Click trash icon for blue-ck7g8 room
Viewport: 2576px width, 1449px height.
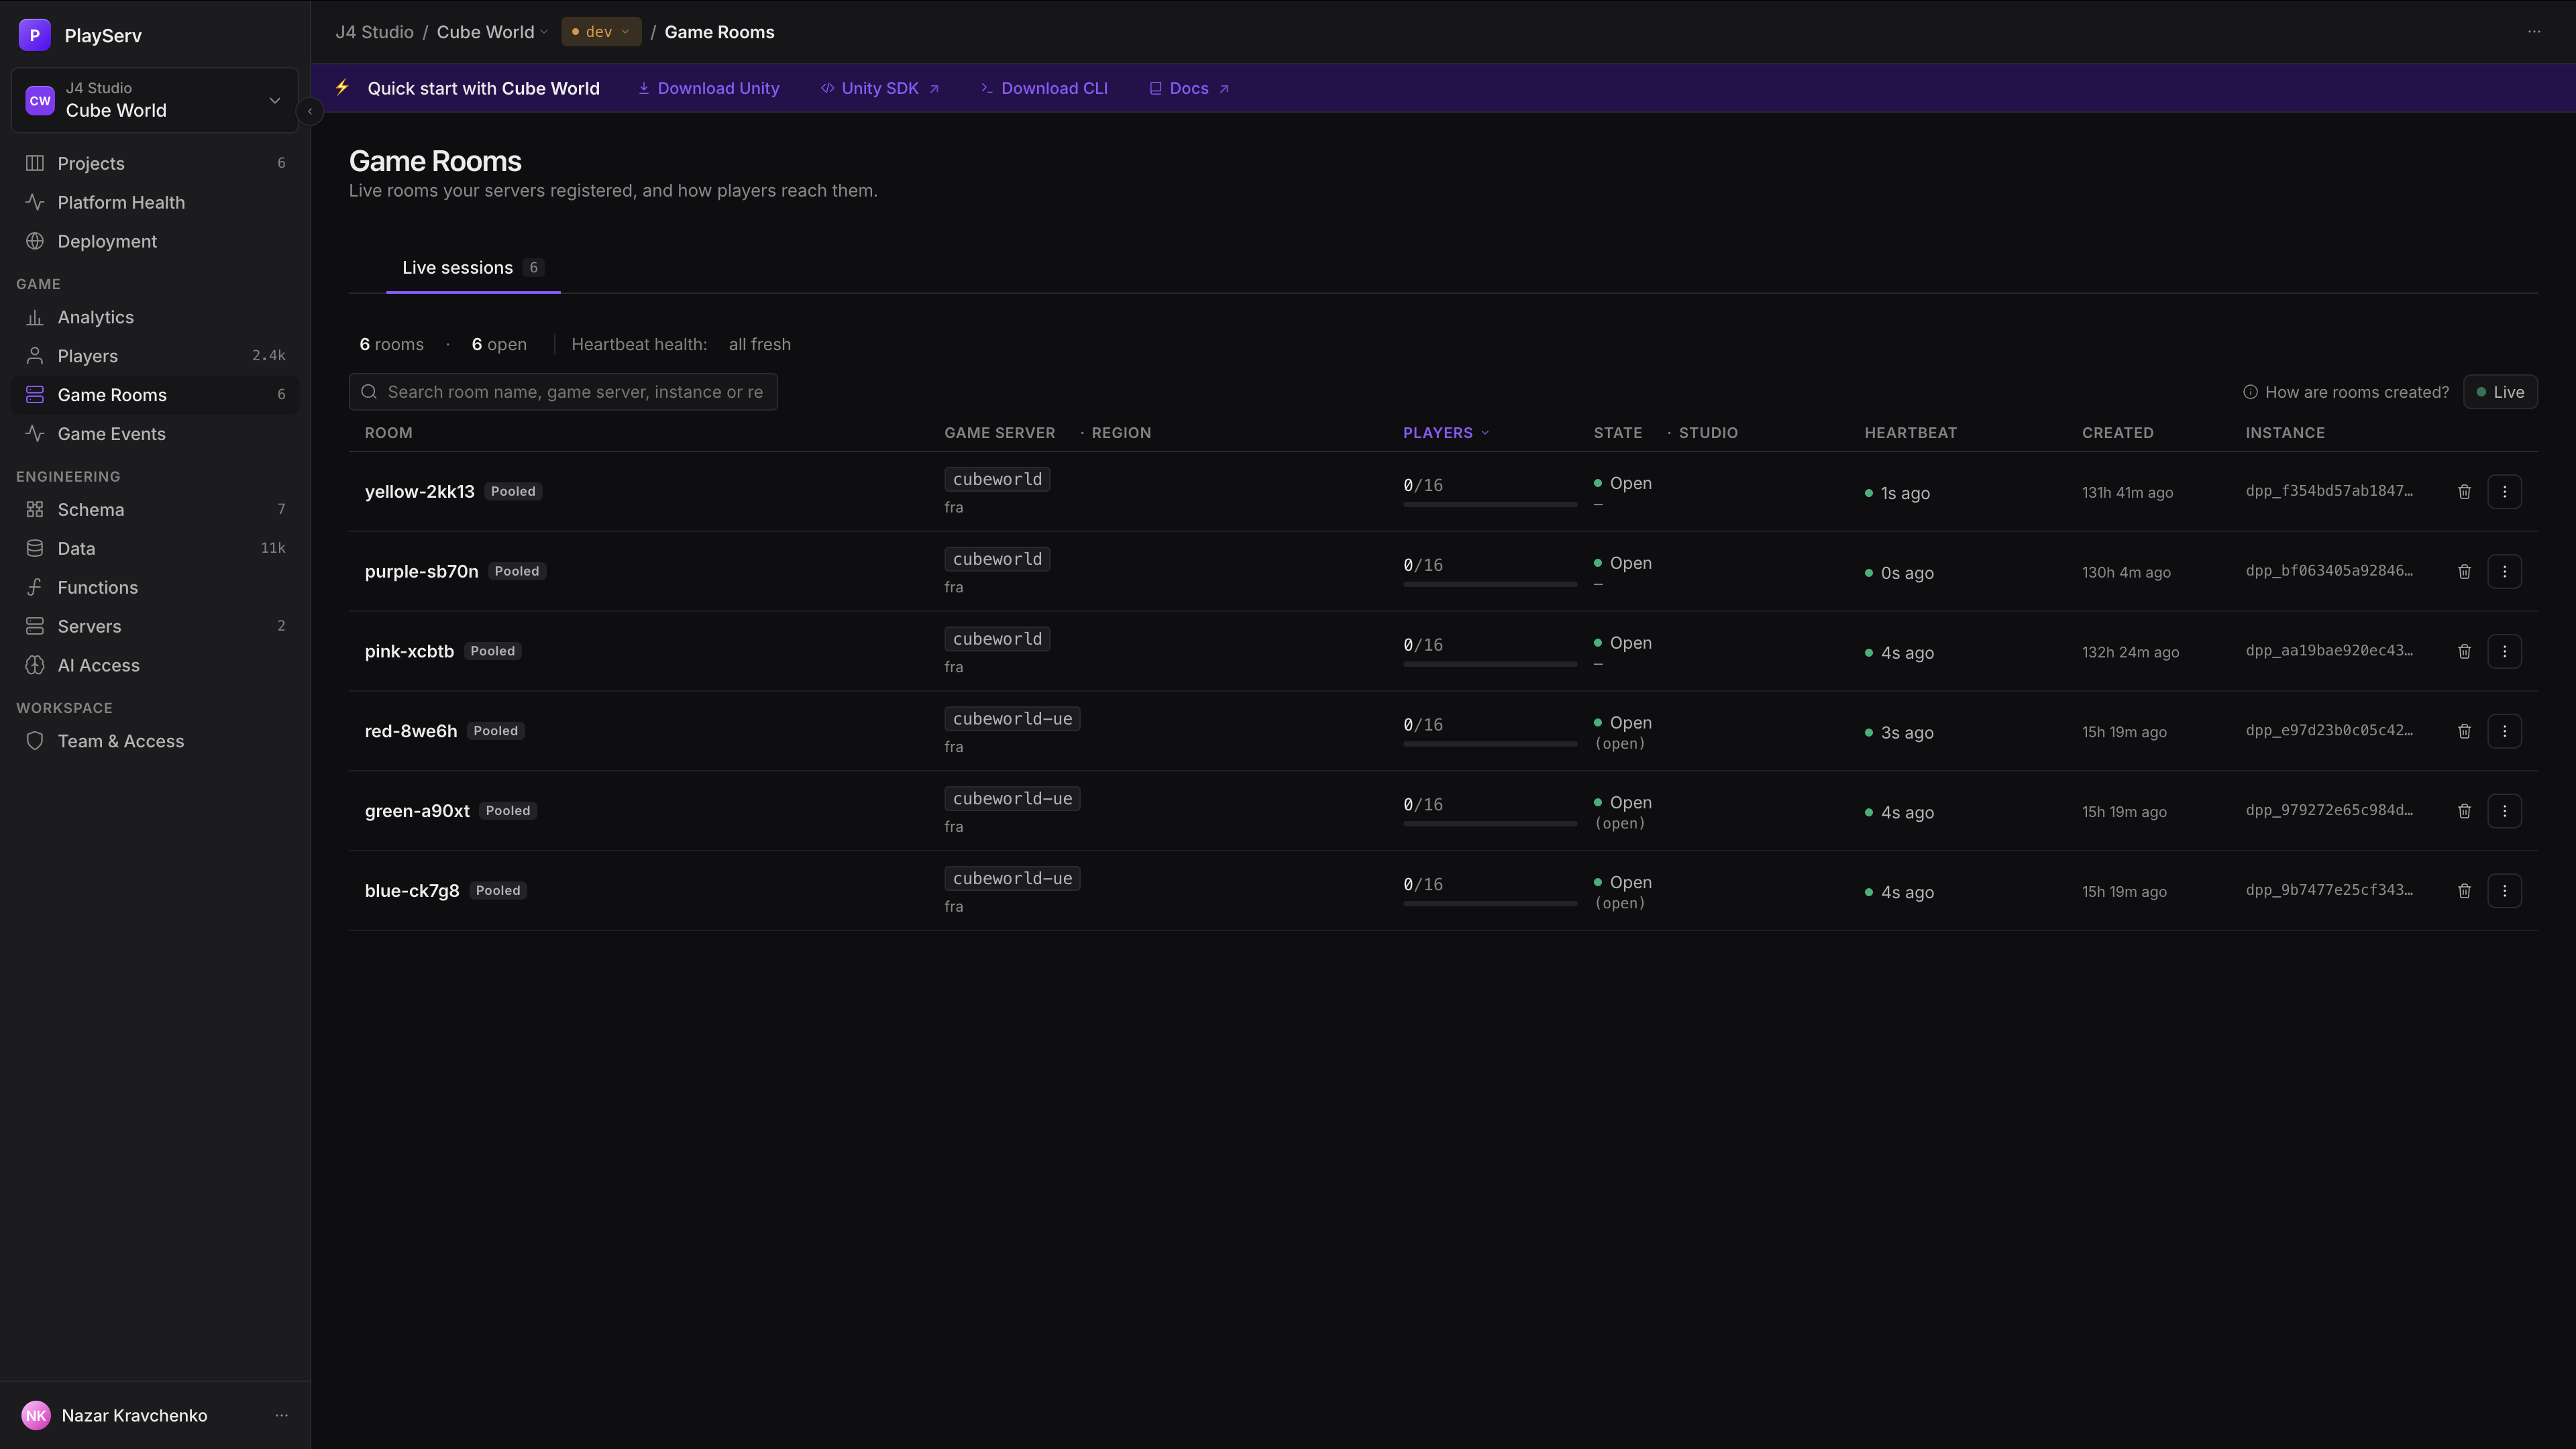[2464, 890]
